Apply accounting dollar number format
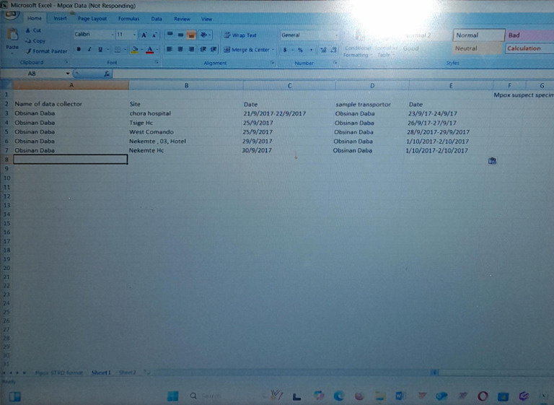 tap(285, 50)
